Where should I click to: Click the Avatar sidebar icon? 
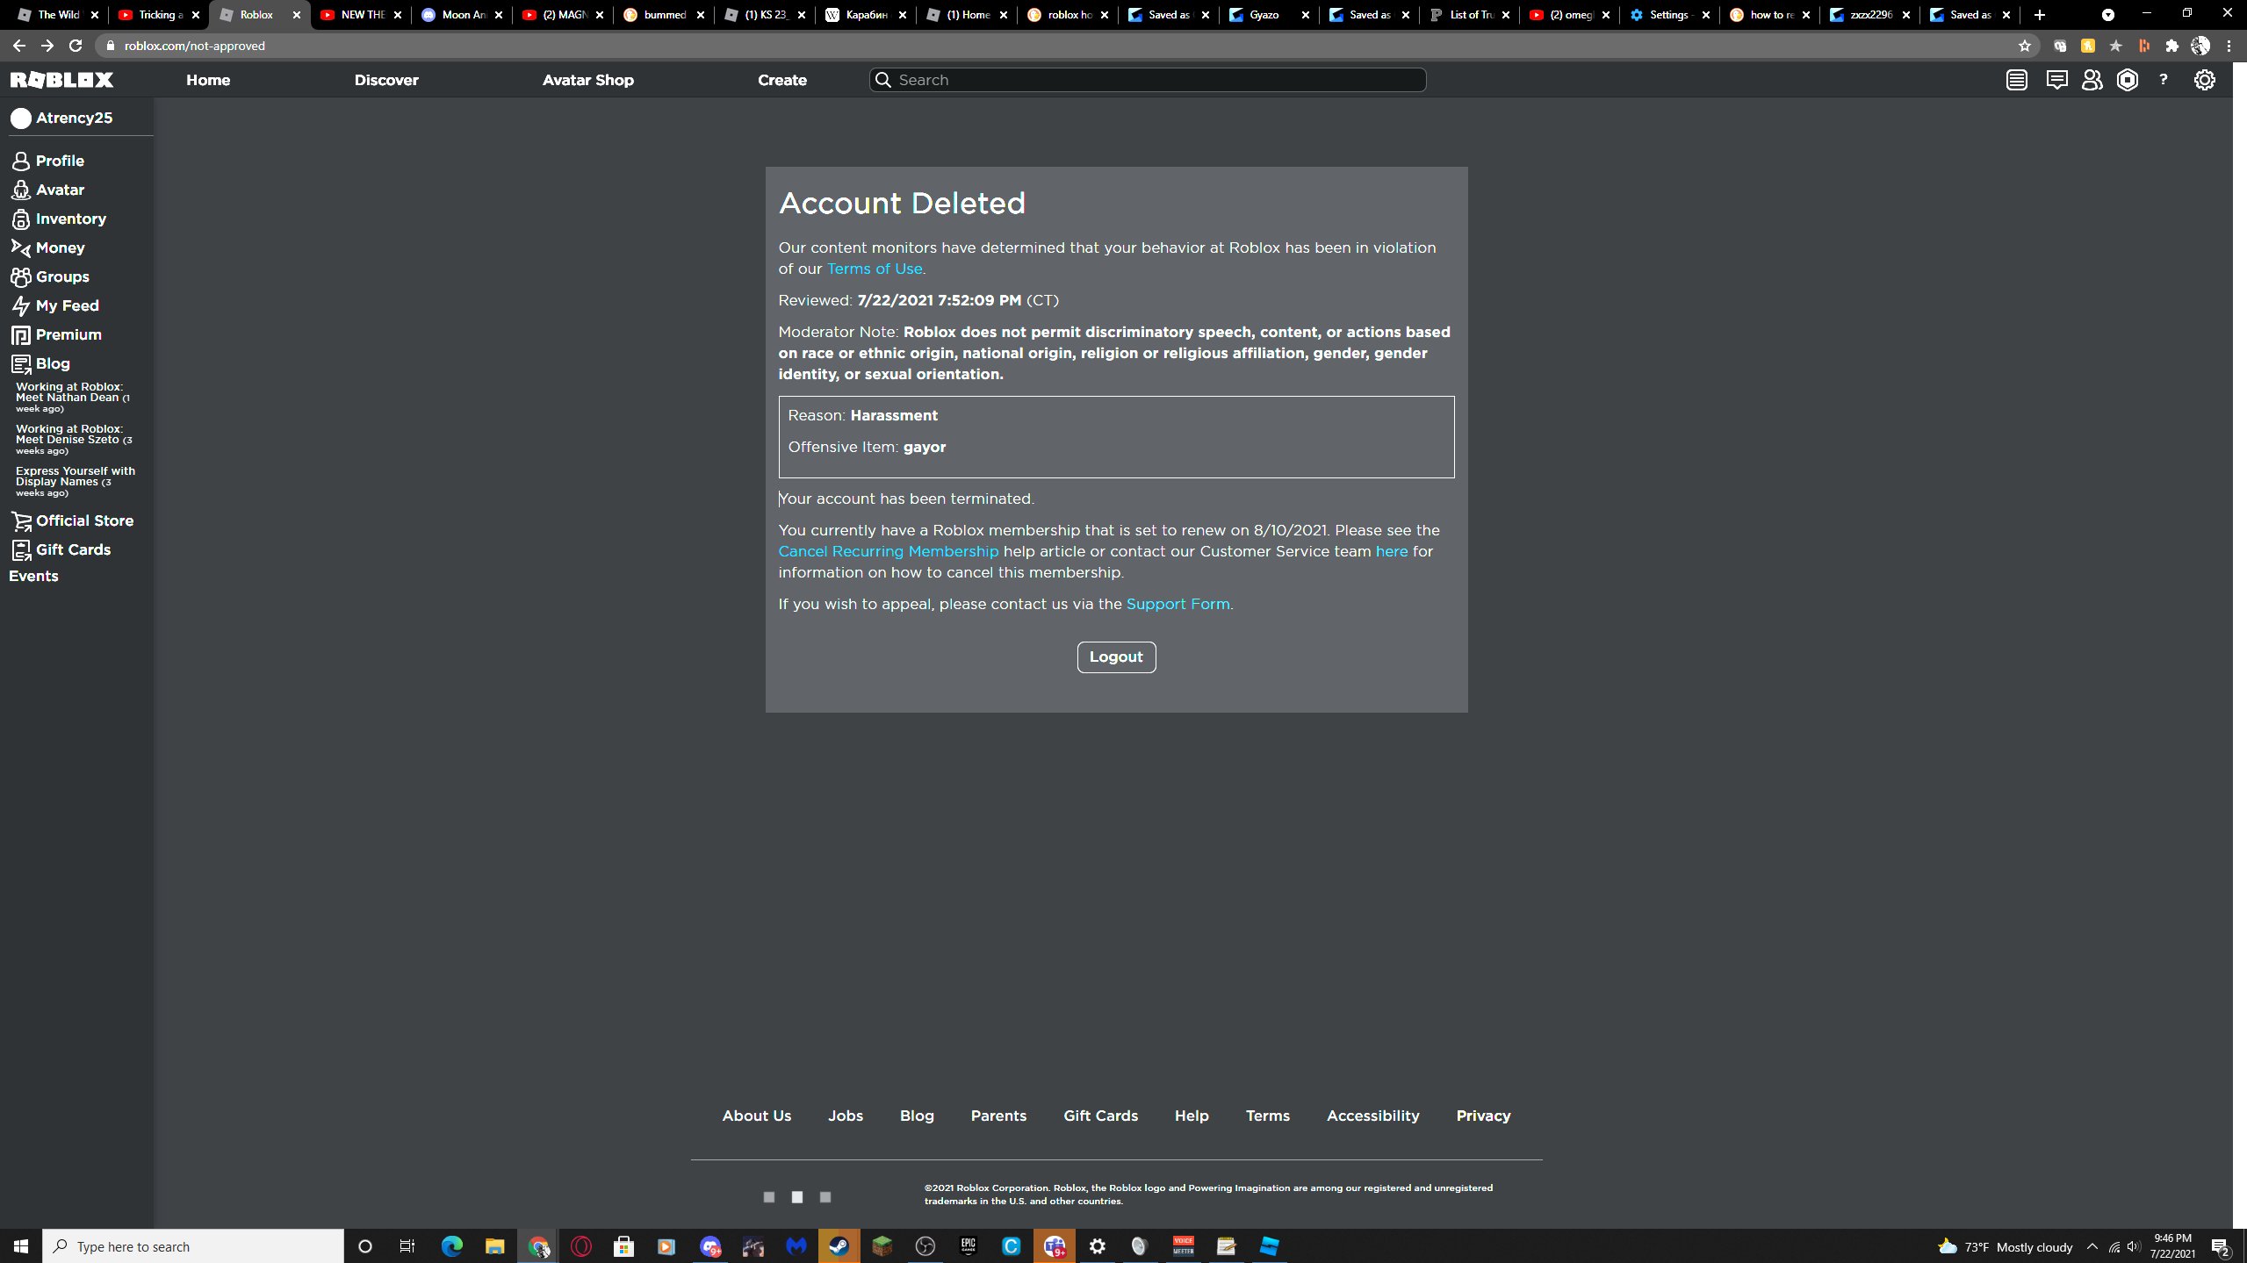[x=21, y=190]
